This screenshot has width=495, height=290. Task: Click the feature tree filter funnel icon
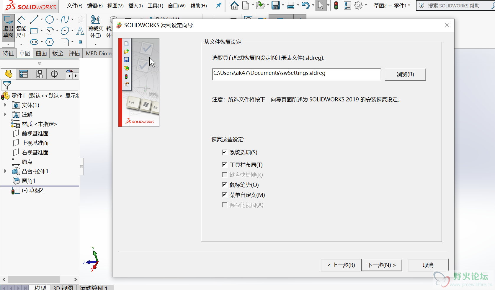(7, 85)
